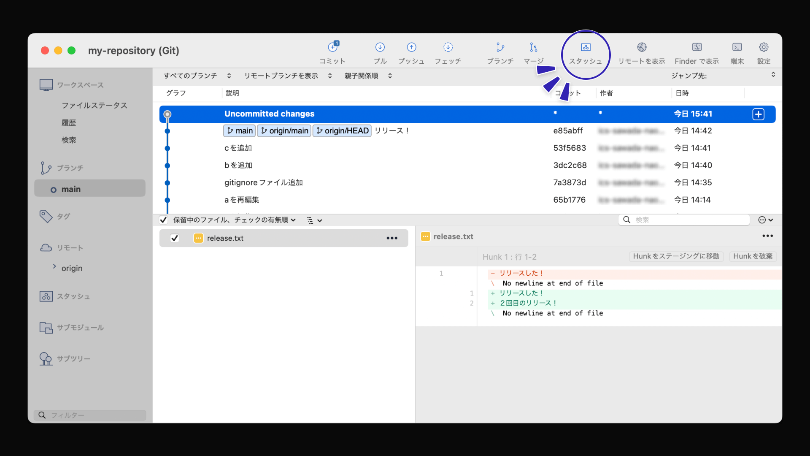Click the Stage Hunk button
This screenshot has width=810, height=456.
pyautogui.click(x=676, y=256)
